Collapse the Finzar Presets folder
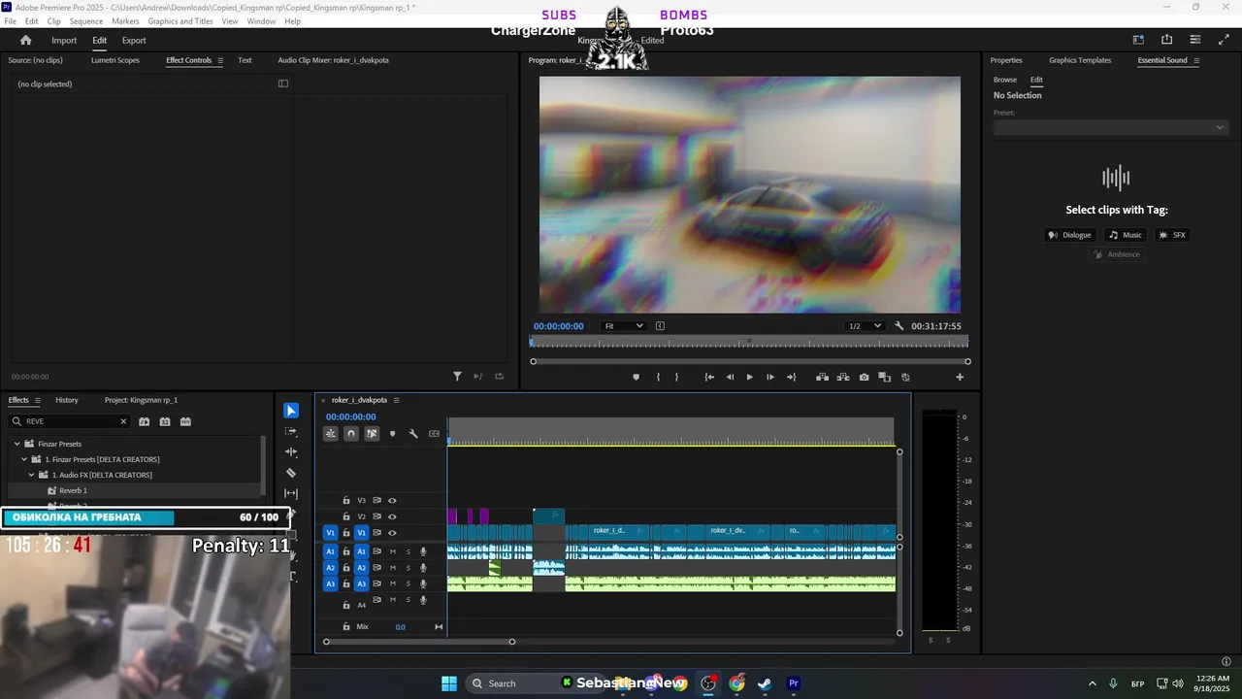 [x=16, y=444]
